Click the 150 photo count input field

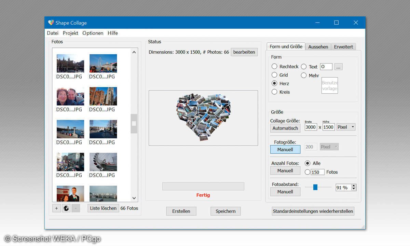(x=317, y=172)
